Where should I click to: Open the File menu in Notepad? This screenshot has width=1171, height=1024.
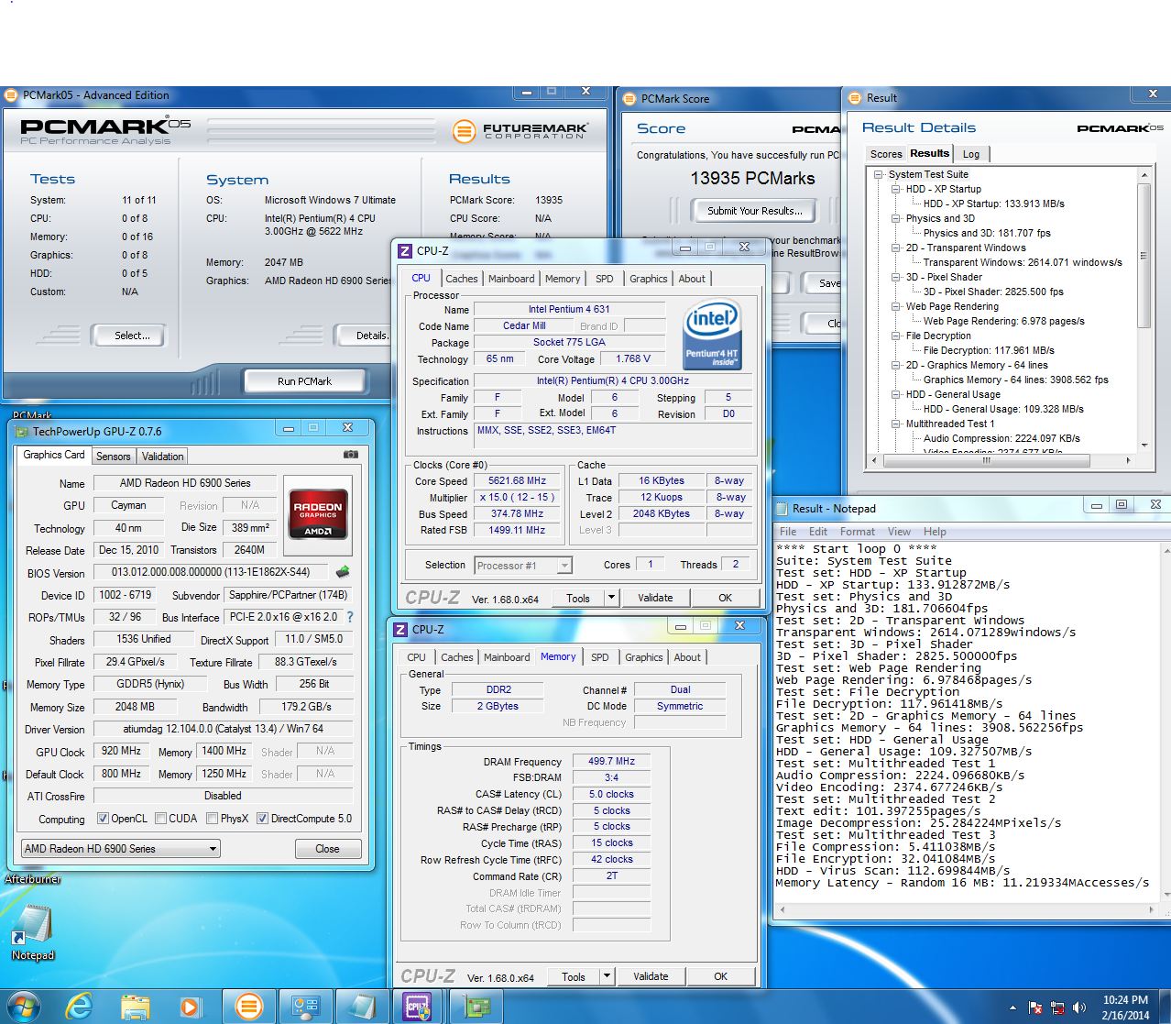pyautogui.click(x=788, y=532)
